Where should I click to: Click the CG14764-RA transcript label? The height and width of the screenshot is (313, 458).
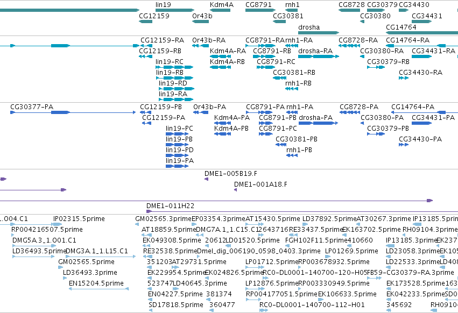coord(408,40)
